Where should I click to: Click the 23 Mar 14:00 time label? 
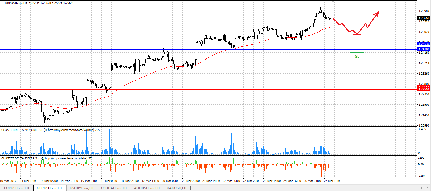(272, 181)
